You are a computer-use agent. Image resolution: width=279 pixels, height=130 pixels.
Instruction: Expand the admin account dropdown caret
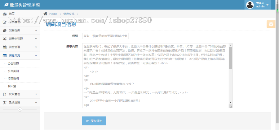267,5
